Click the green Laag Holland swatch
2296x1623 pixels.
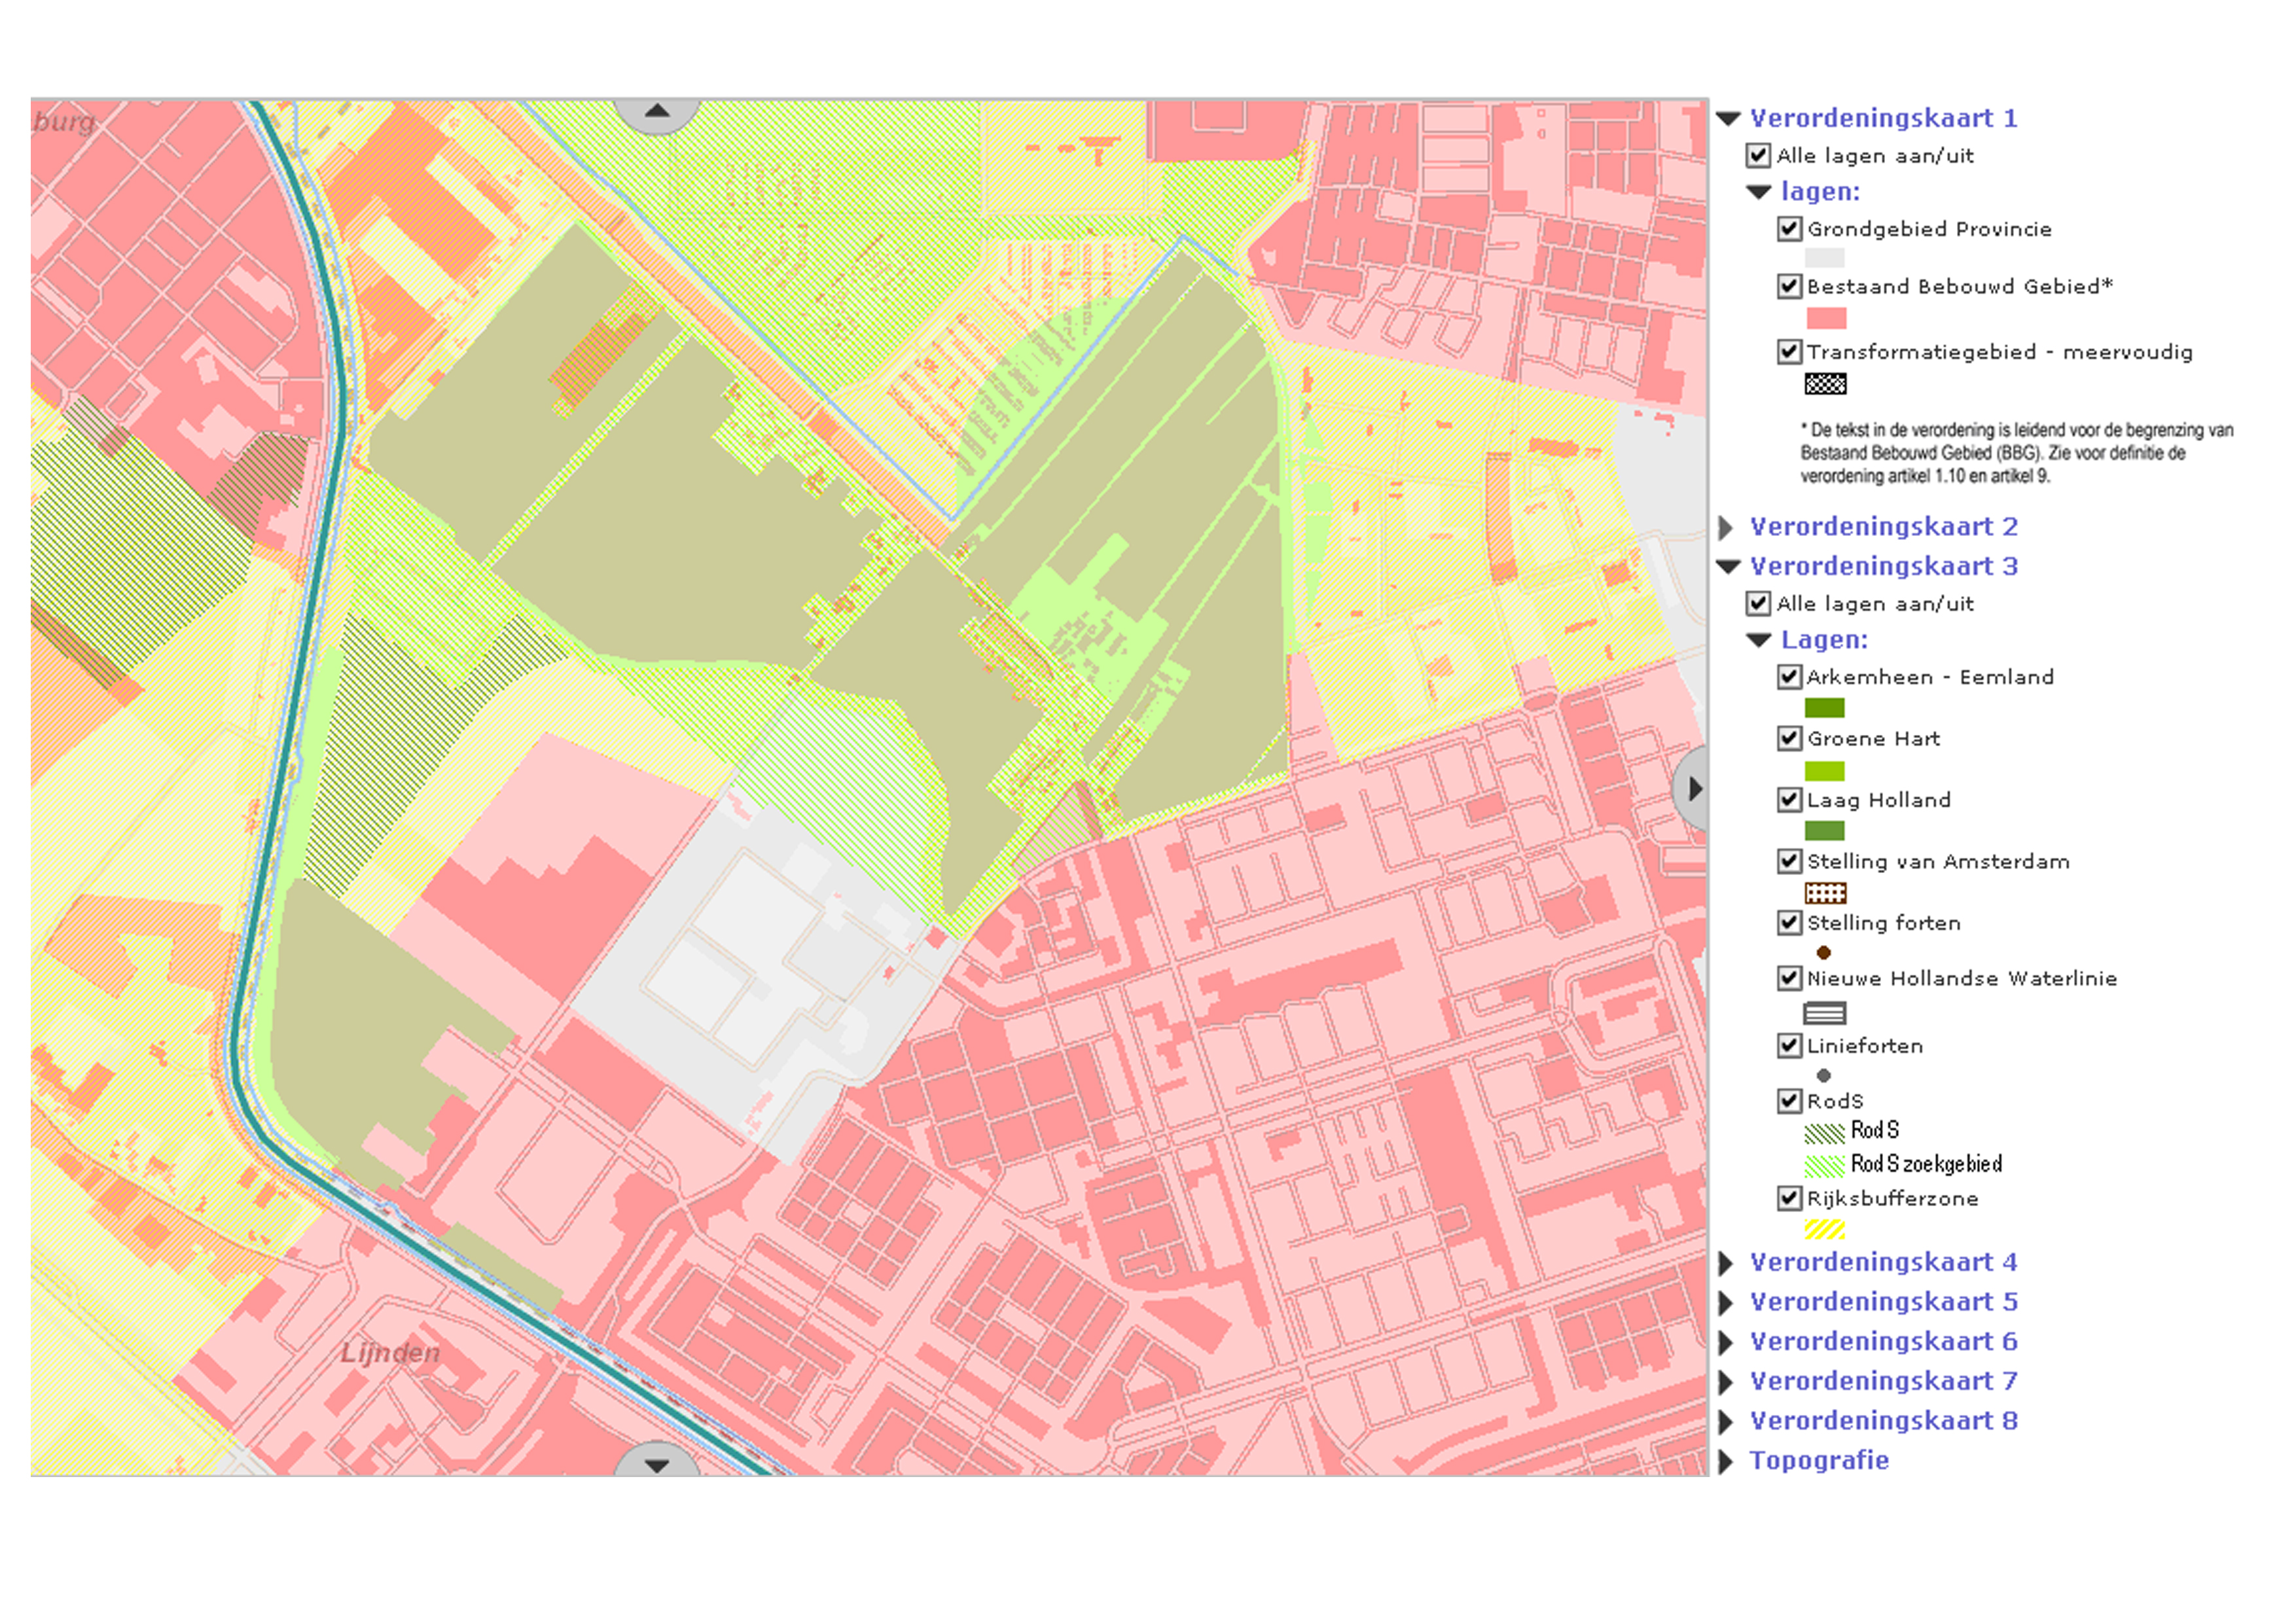pyautogui.click(x=1825, y=831)
